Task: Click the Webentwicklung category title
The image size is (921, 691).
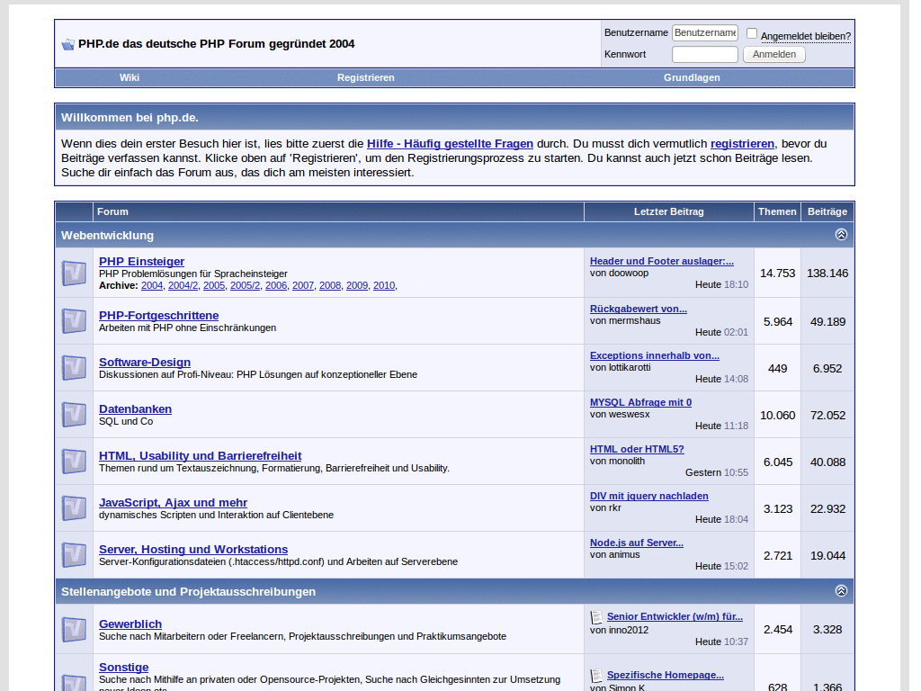Action: pos(108,236)
